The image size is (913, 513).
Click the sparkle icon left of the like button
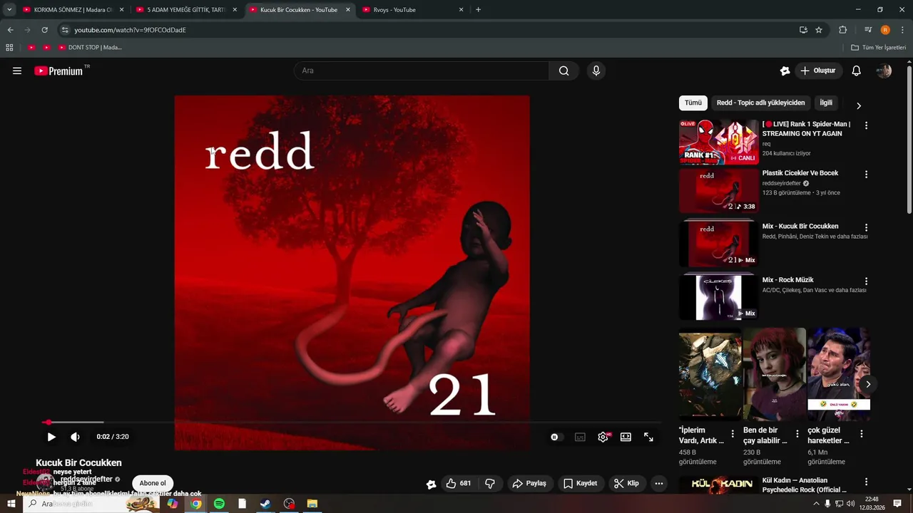coord(431,484)
